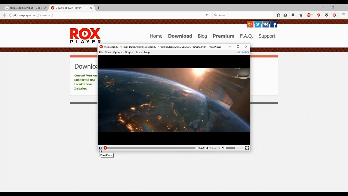This screenshot has height=196, width=348.
Task: Open the File menu in ROX Player
Action: click(101, 52)
